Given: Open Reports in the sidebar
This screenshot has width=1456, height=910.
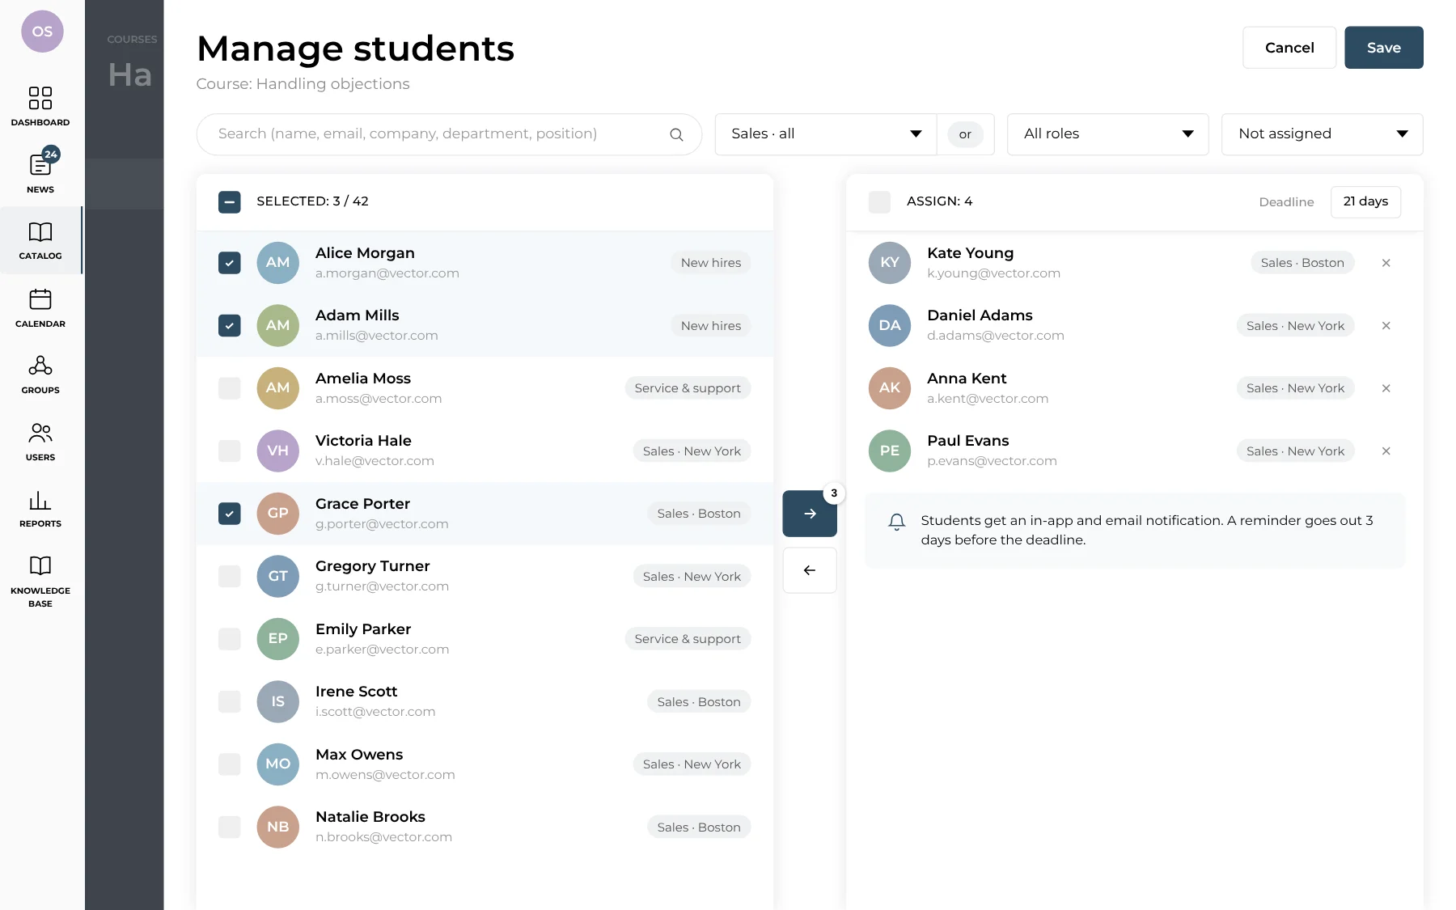Looking at the screenshot, I should pyautogui.click(x=40, y=508).
